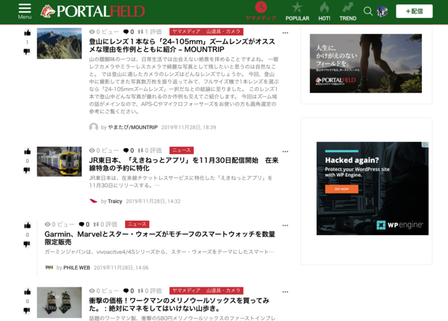
Task: Open three-dot options for 24-105mm lens post
Action: pos(285,32)
